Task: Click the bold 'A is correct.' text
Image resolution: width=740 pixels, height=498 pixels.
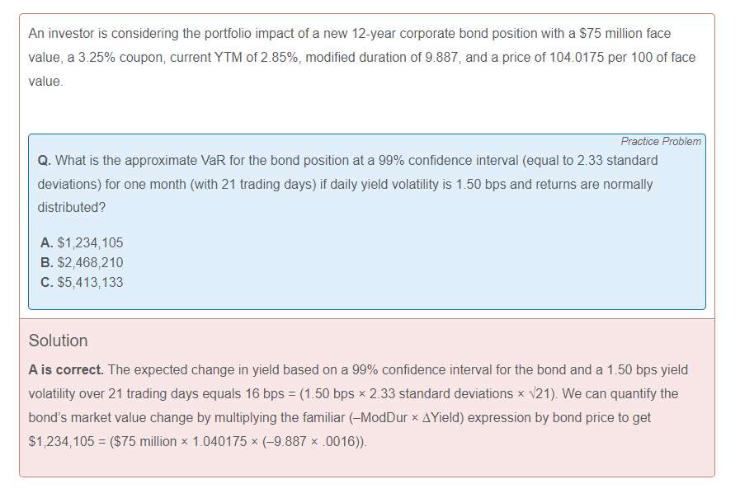Action: 66,370
